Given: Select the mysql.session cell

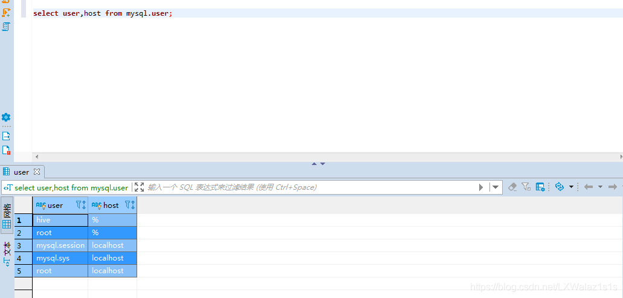Looking at the screenshot, I should click(60, 245).
